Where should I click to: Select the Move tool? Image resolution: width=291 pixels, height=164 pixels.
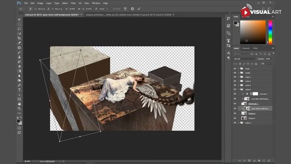[19, 19]
